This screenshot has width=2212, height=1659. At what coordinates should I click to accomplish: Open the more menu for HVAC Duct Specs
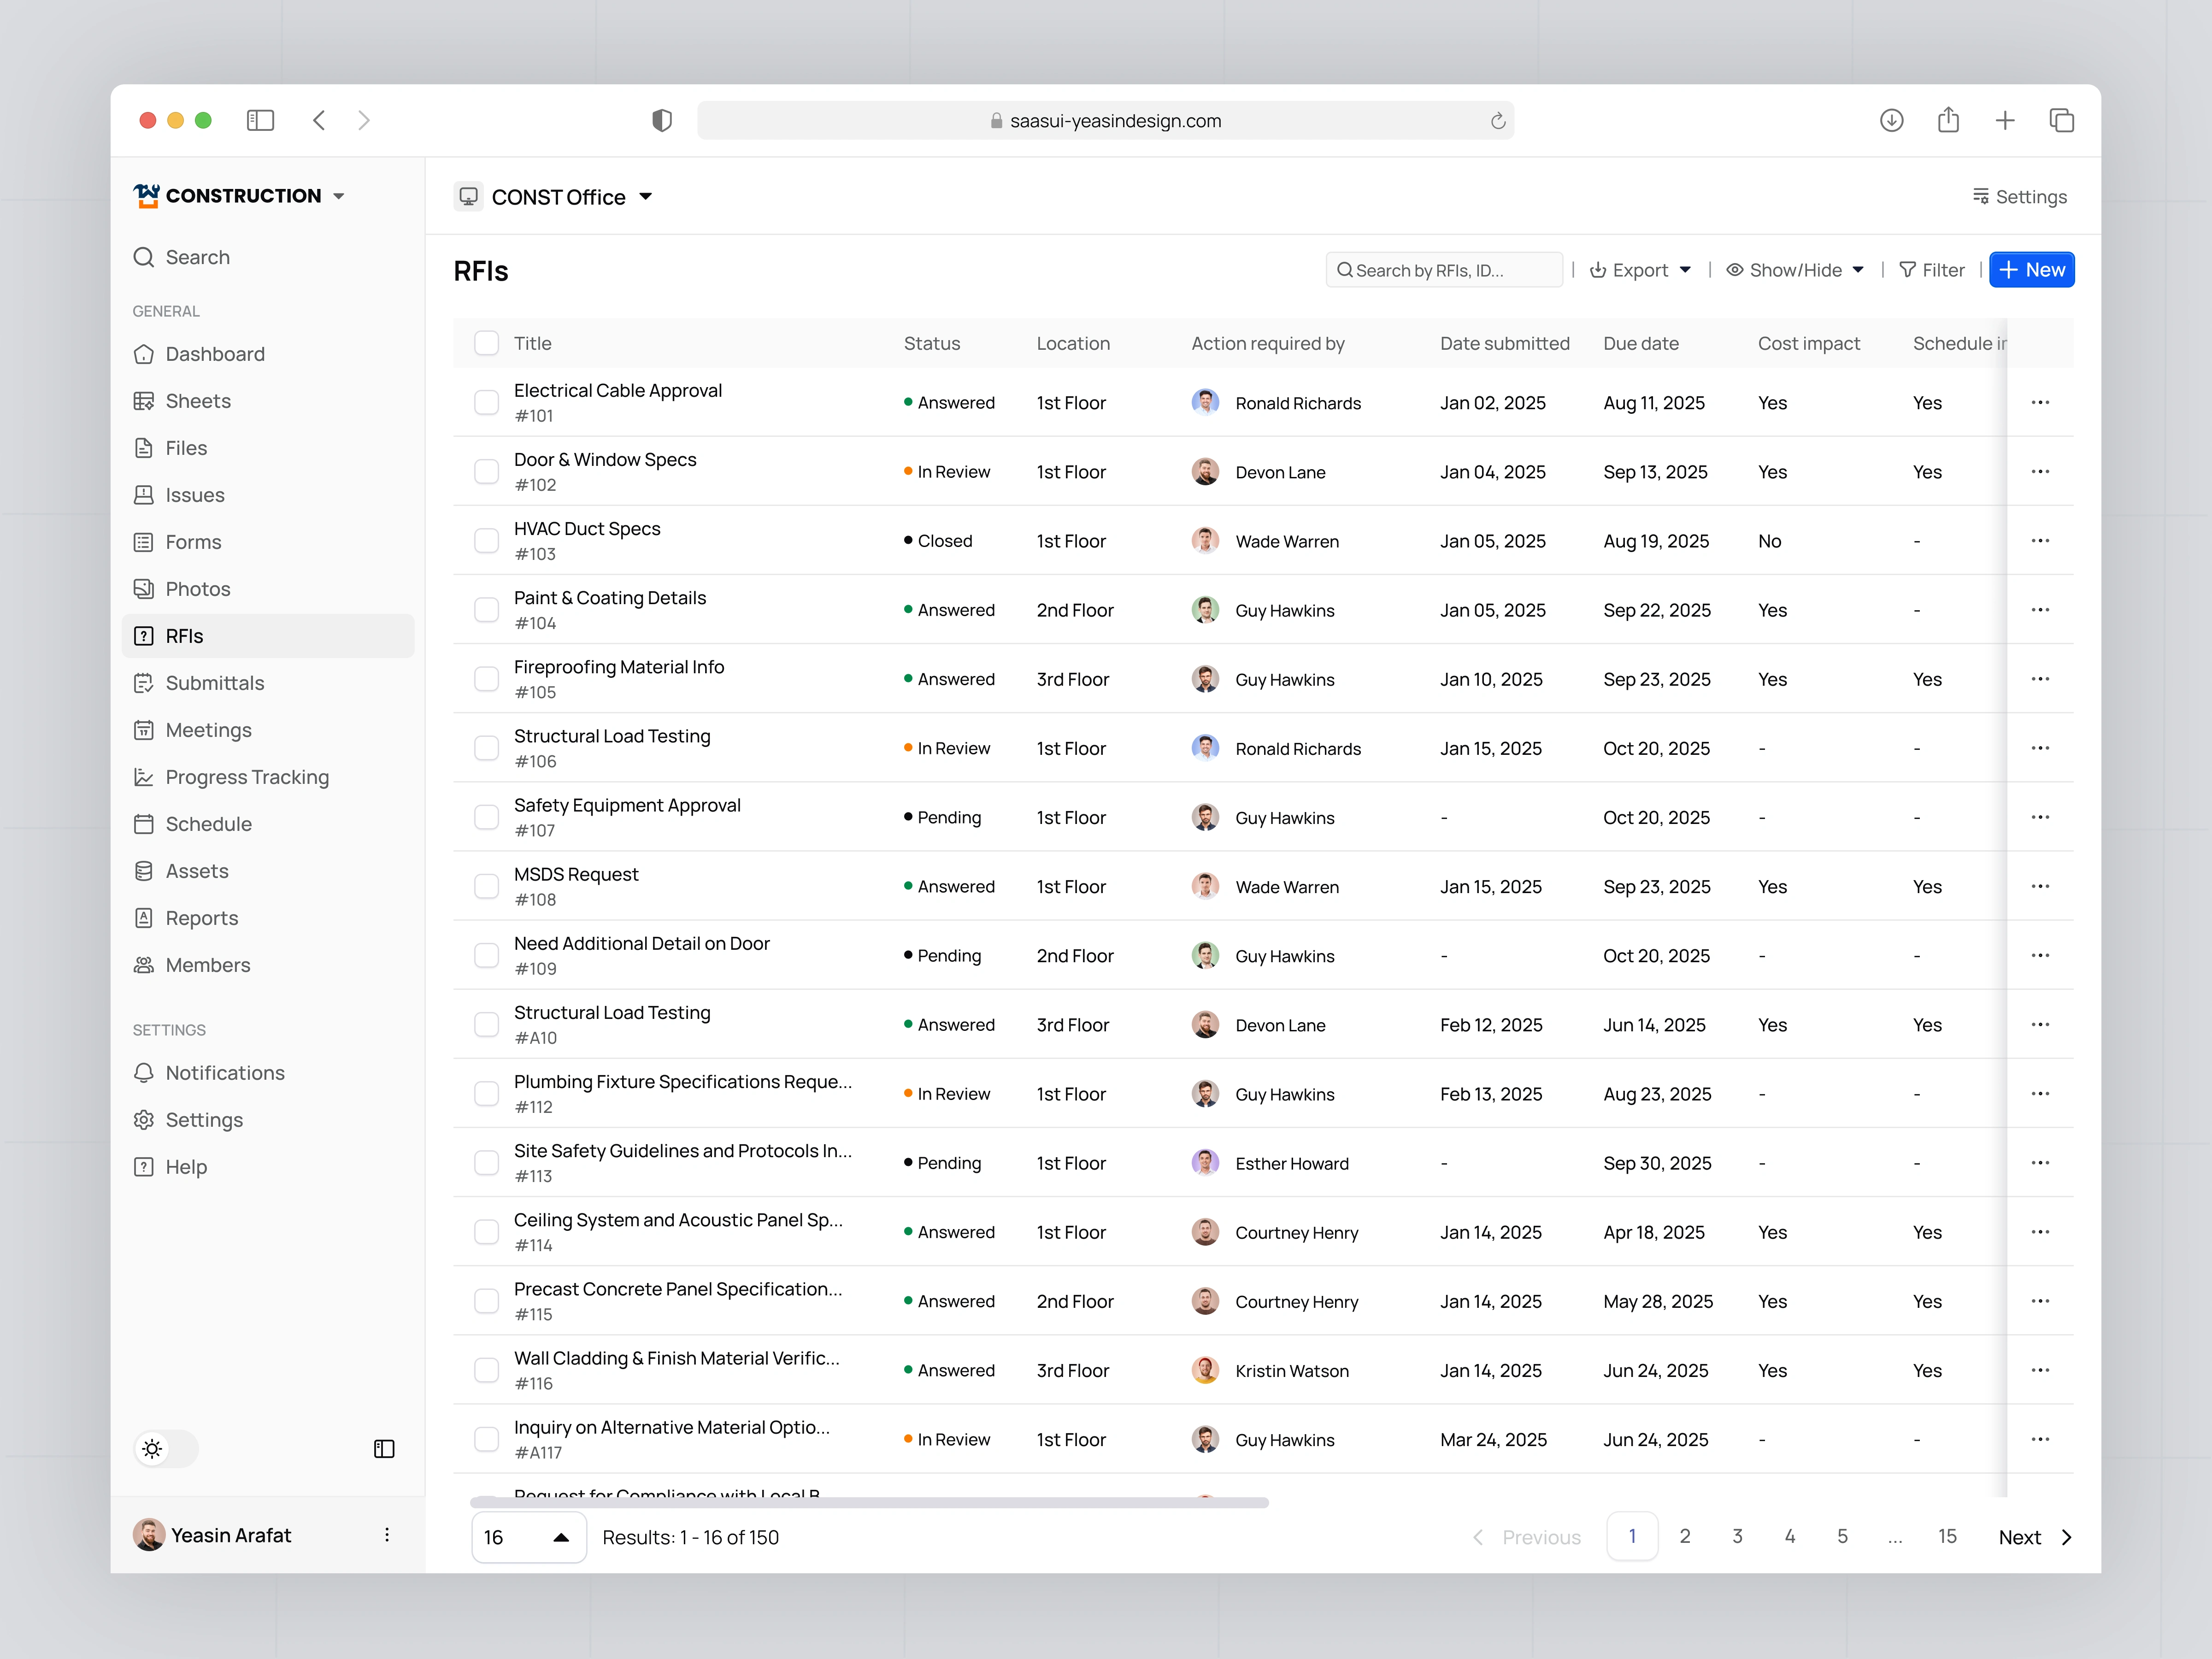click(2040, 540)
